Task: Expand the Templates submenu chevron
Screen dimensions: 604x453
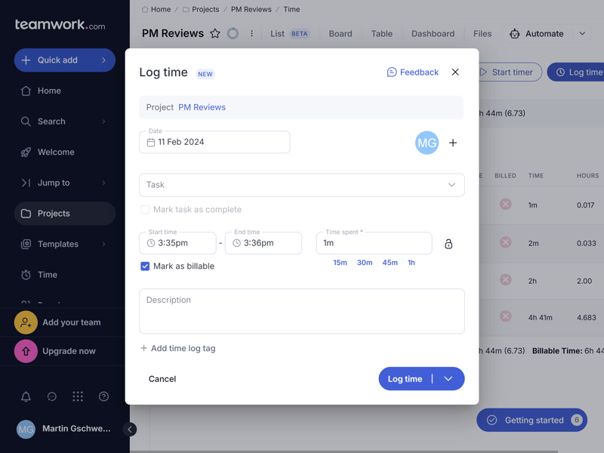Action: click(x=103, y=244)
